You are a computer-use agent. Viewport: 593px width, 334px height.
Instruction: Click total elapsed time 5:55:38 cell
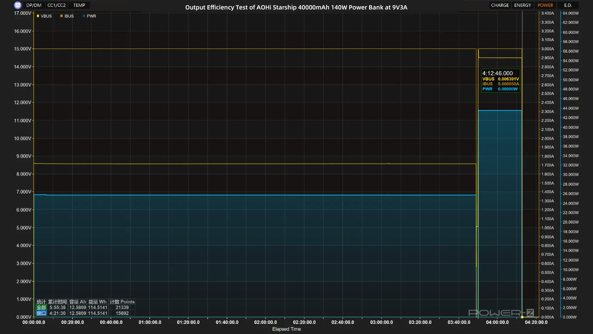[x=57, y=307]
